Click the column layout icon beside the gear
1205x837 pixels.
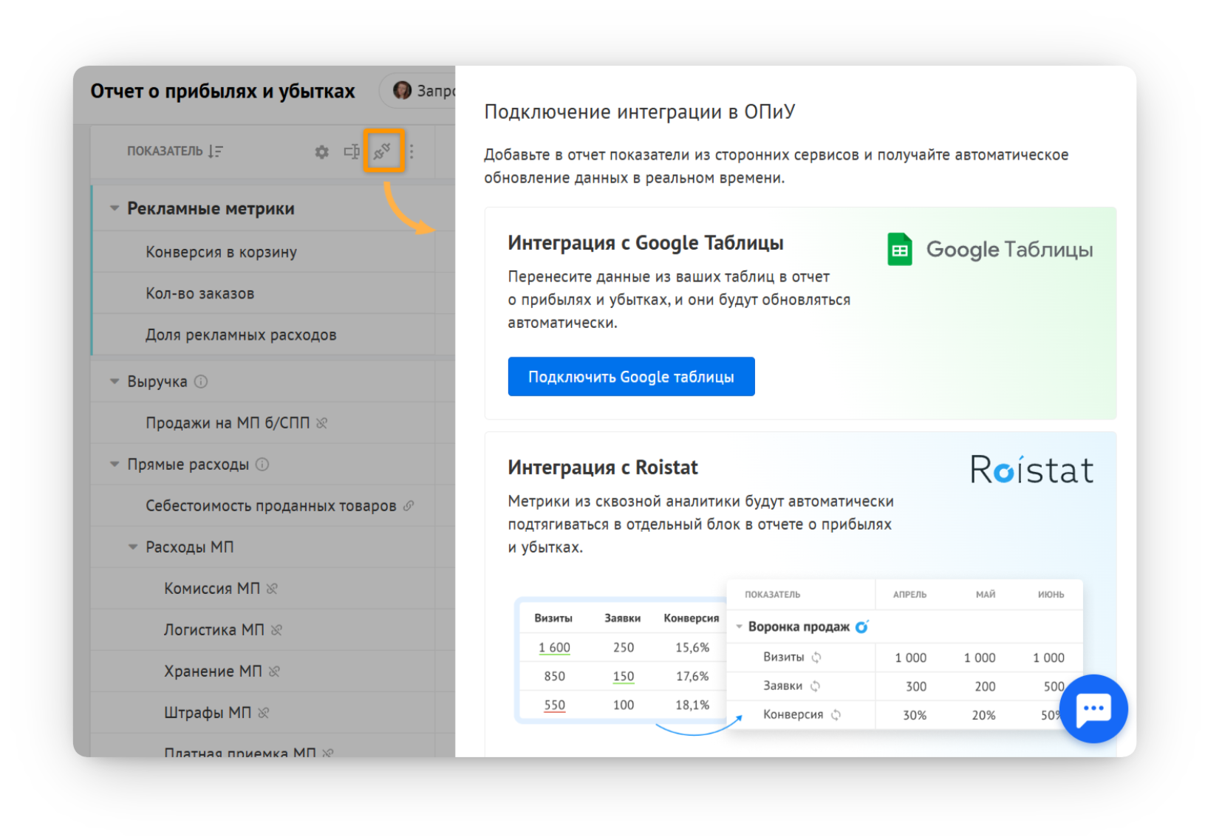point(352,151)
